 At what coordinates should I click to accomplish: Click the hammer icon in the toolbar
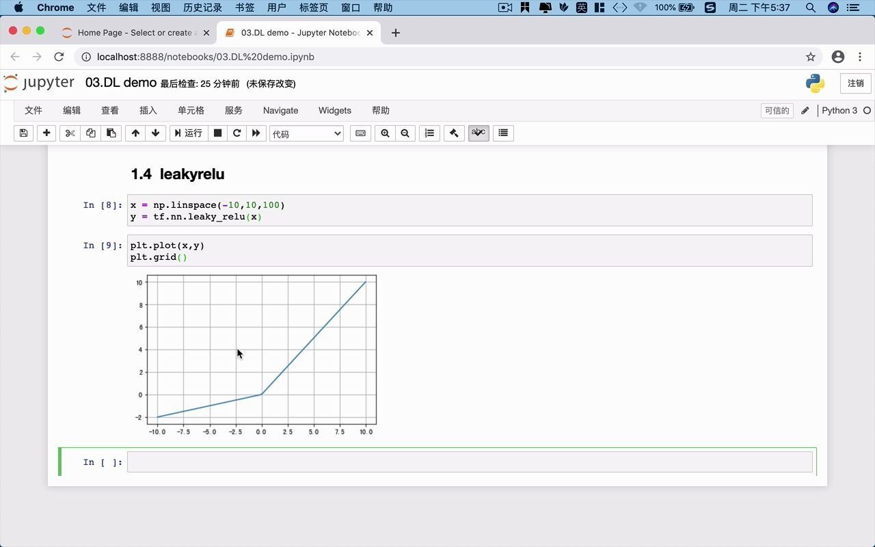tap(454, 133)
